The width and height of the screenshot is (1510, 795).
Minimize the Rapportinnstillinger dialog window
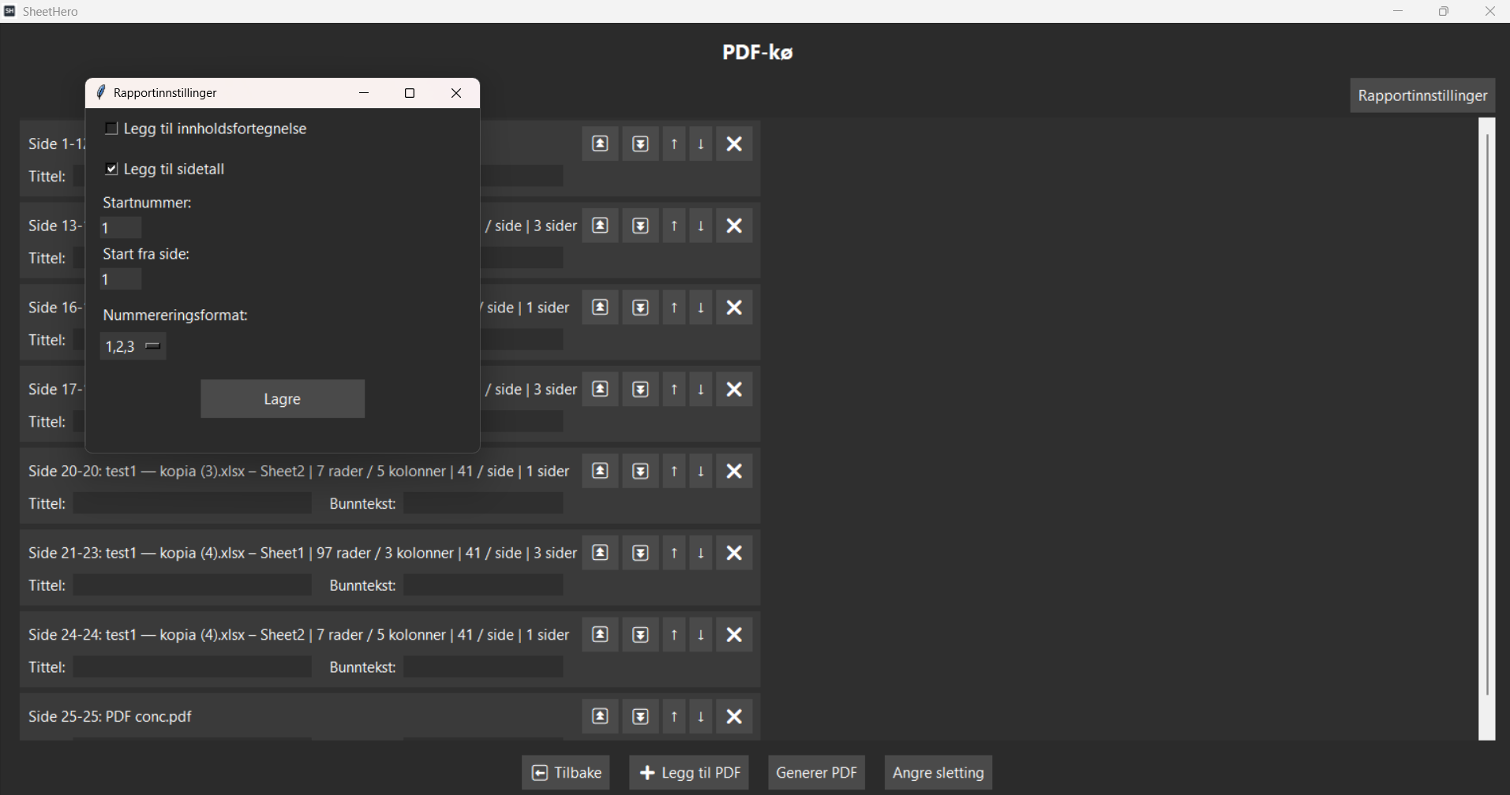tap(364, 93)
